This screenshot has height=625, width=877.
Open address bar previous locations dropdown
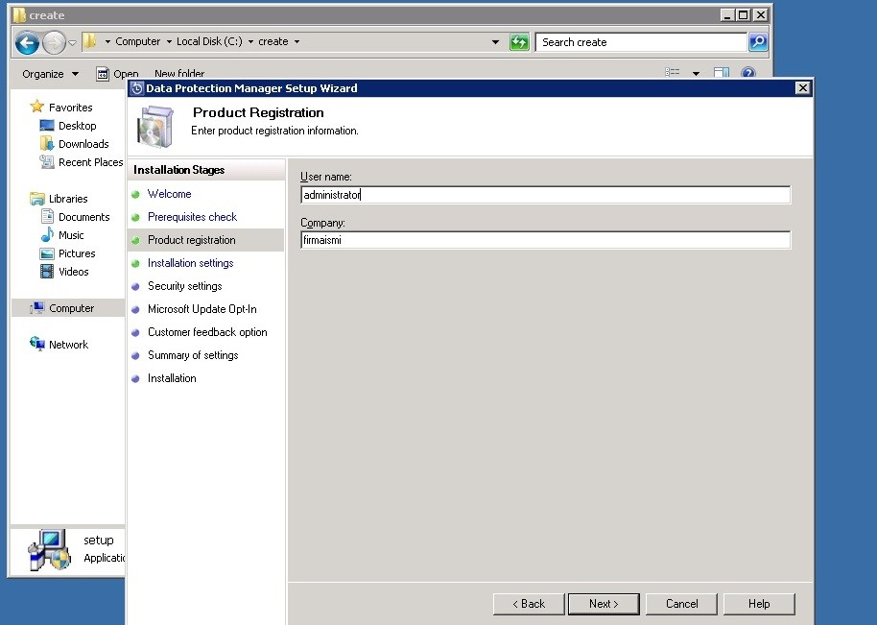495,42
